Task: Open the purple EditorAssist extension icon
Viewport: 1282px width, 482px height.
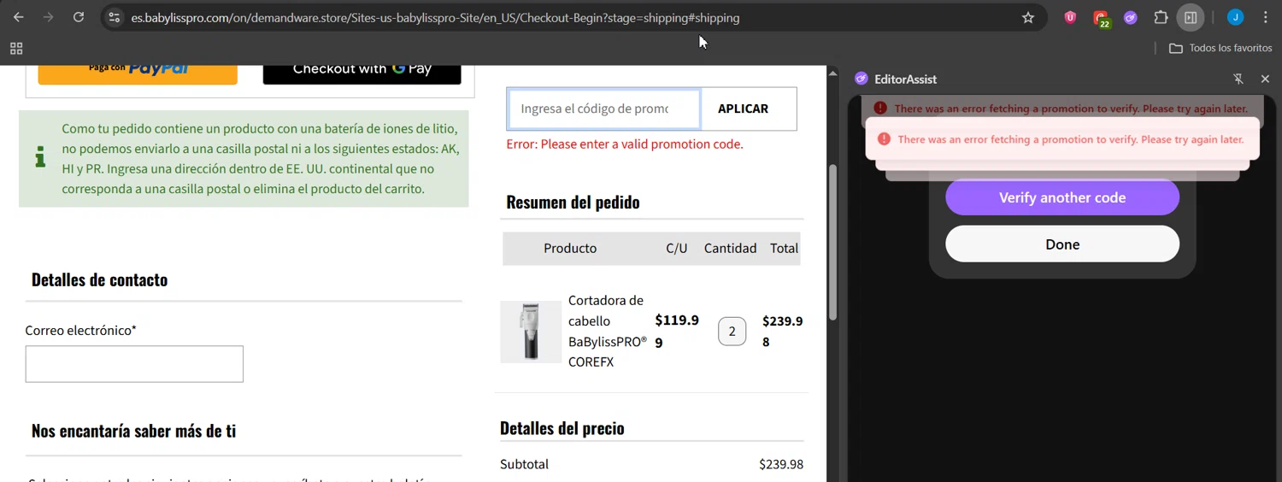Action: point(1131,17)
